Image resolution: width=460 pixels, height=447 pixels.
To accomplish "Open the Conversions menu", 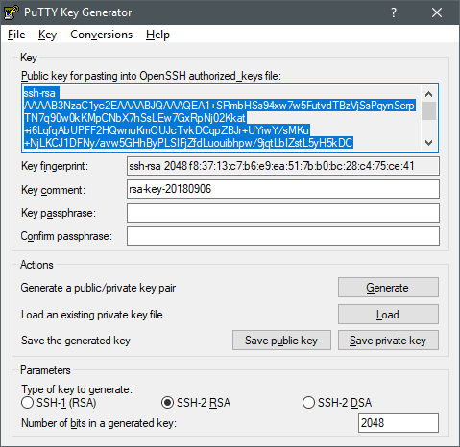I will (x=101, y=35).
